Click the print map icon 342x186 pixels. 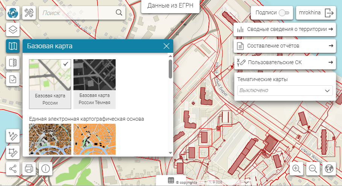click(29, 168)
